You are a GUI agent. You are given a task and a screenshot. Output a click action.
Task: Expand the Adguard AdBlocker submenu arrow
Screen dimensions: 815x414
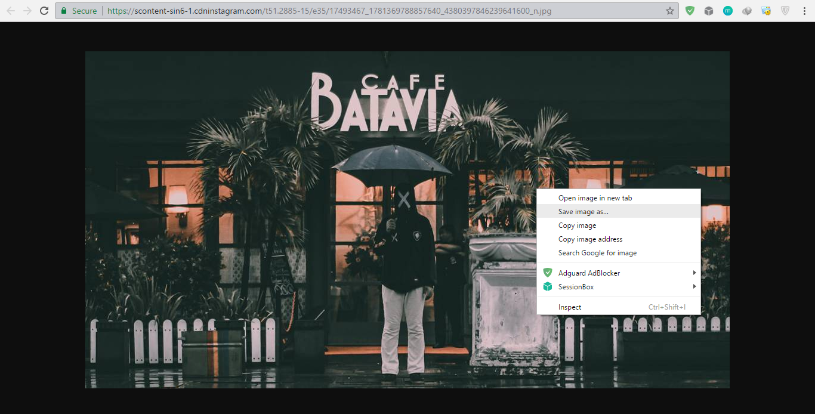pyautogui.click(x=694, y=273)
